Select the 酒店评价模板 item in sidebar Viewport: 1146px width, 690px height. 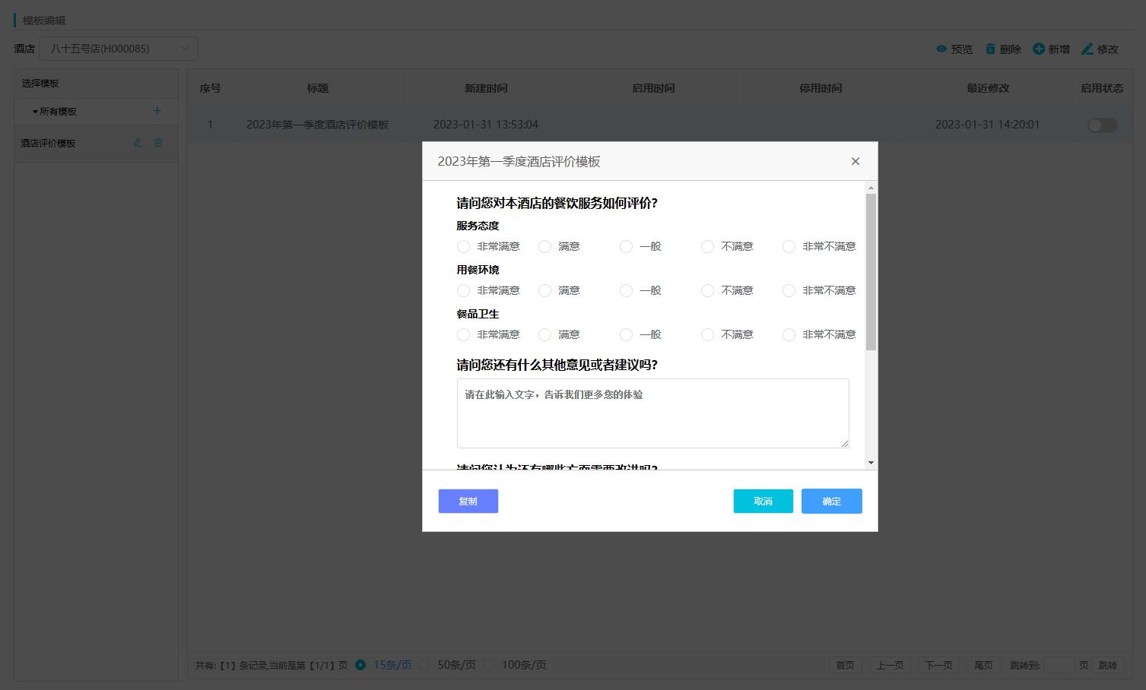[x=49, y=143]
